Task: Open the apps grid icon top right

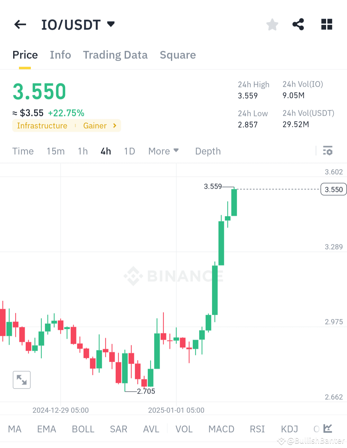Action: pos(326,24)
